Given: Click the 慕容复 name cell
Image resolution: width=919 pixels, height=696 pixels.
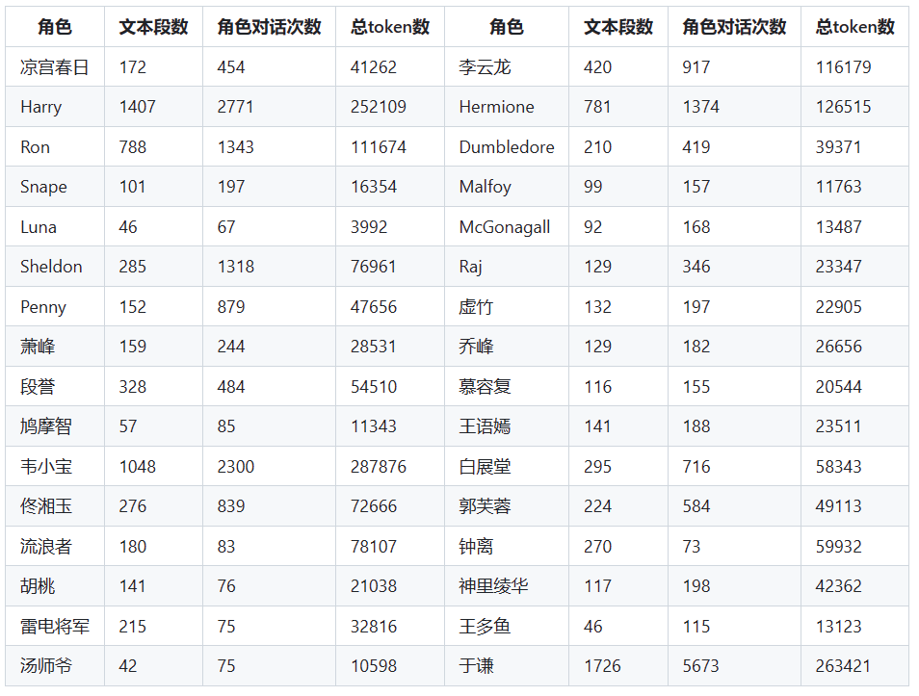Looking at the screenshot, I should click(507, 386).
